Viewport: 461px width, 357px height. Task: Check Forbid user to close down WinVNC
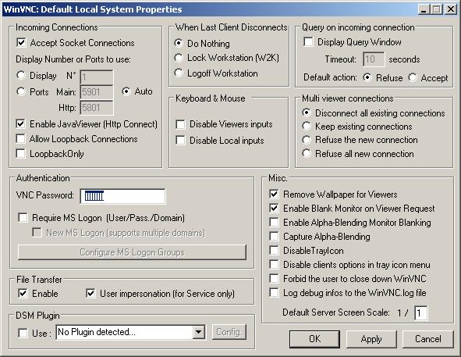[x=274, y=279]
